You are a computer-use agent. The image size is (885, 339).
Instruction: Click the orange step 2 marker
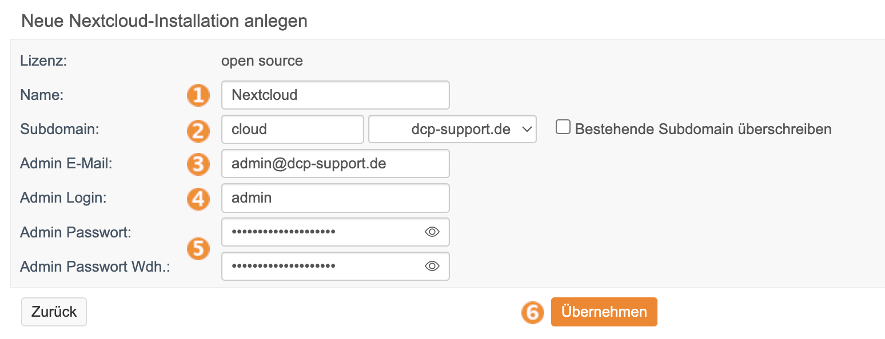[198, 130]
